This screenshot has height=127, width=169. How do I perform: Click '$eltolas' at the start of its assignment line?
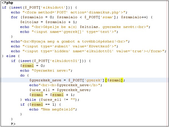(x=29, y=22)
